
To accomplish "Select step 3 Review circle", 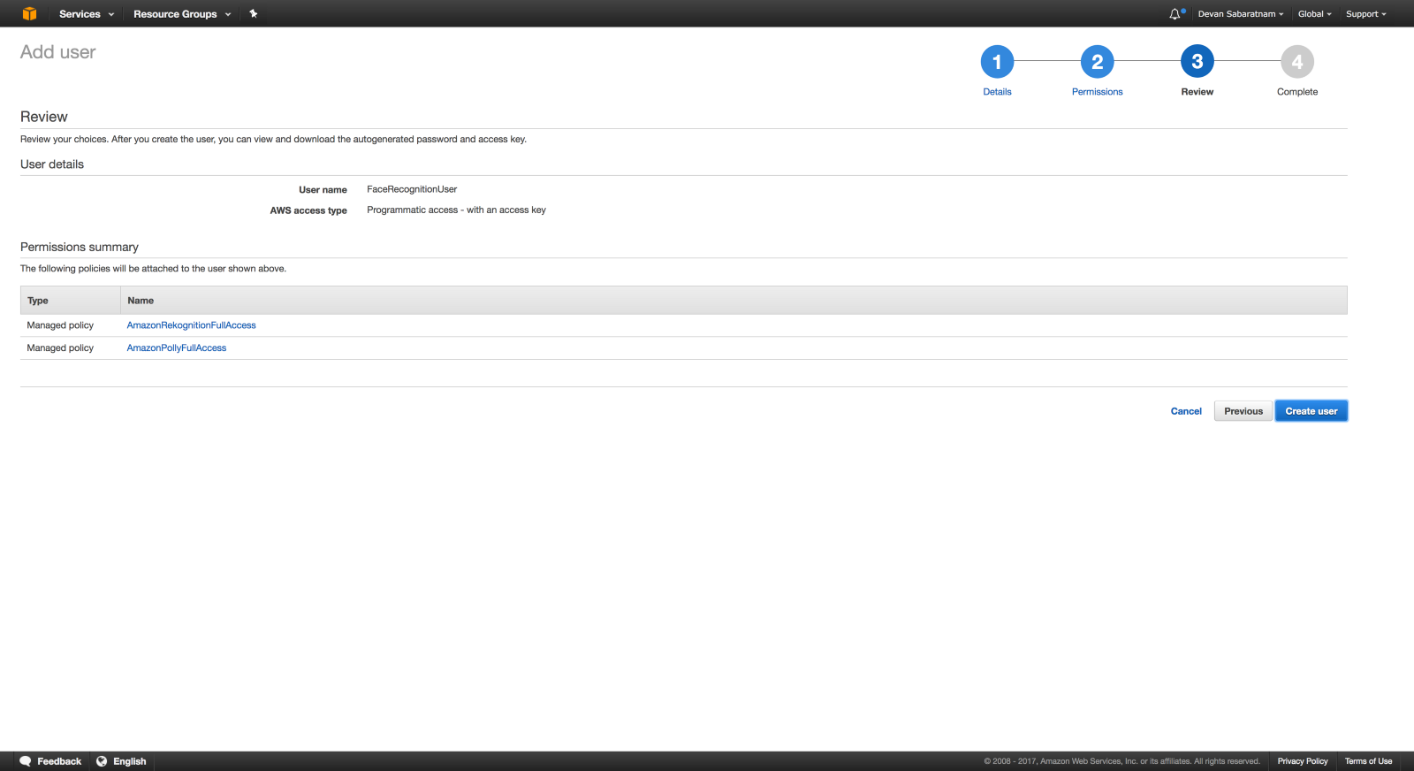I will [x=1197, y=62].
